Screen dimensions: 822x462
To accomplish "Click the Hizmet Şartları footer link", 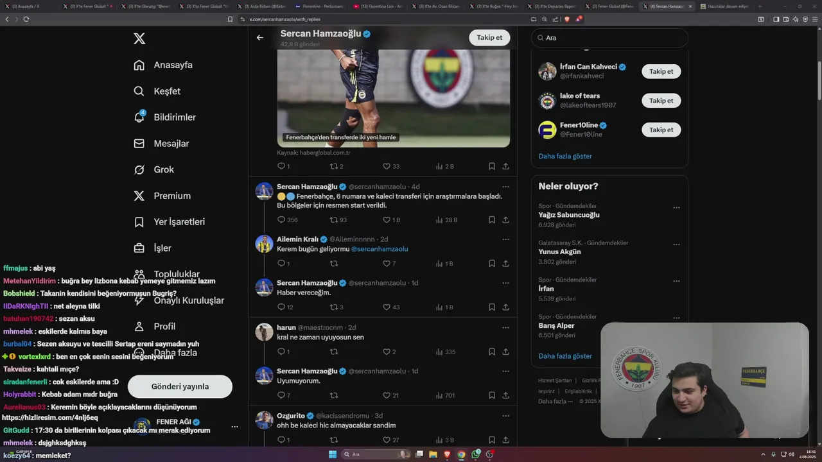I will [x=554, y=381].
